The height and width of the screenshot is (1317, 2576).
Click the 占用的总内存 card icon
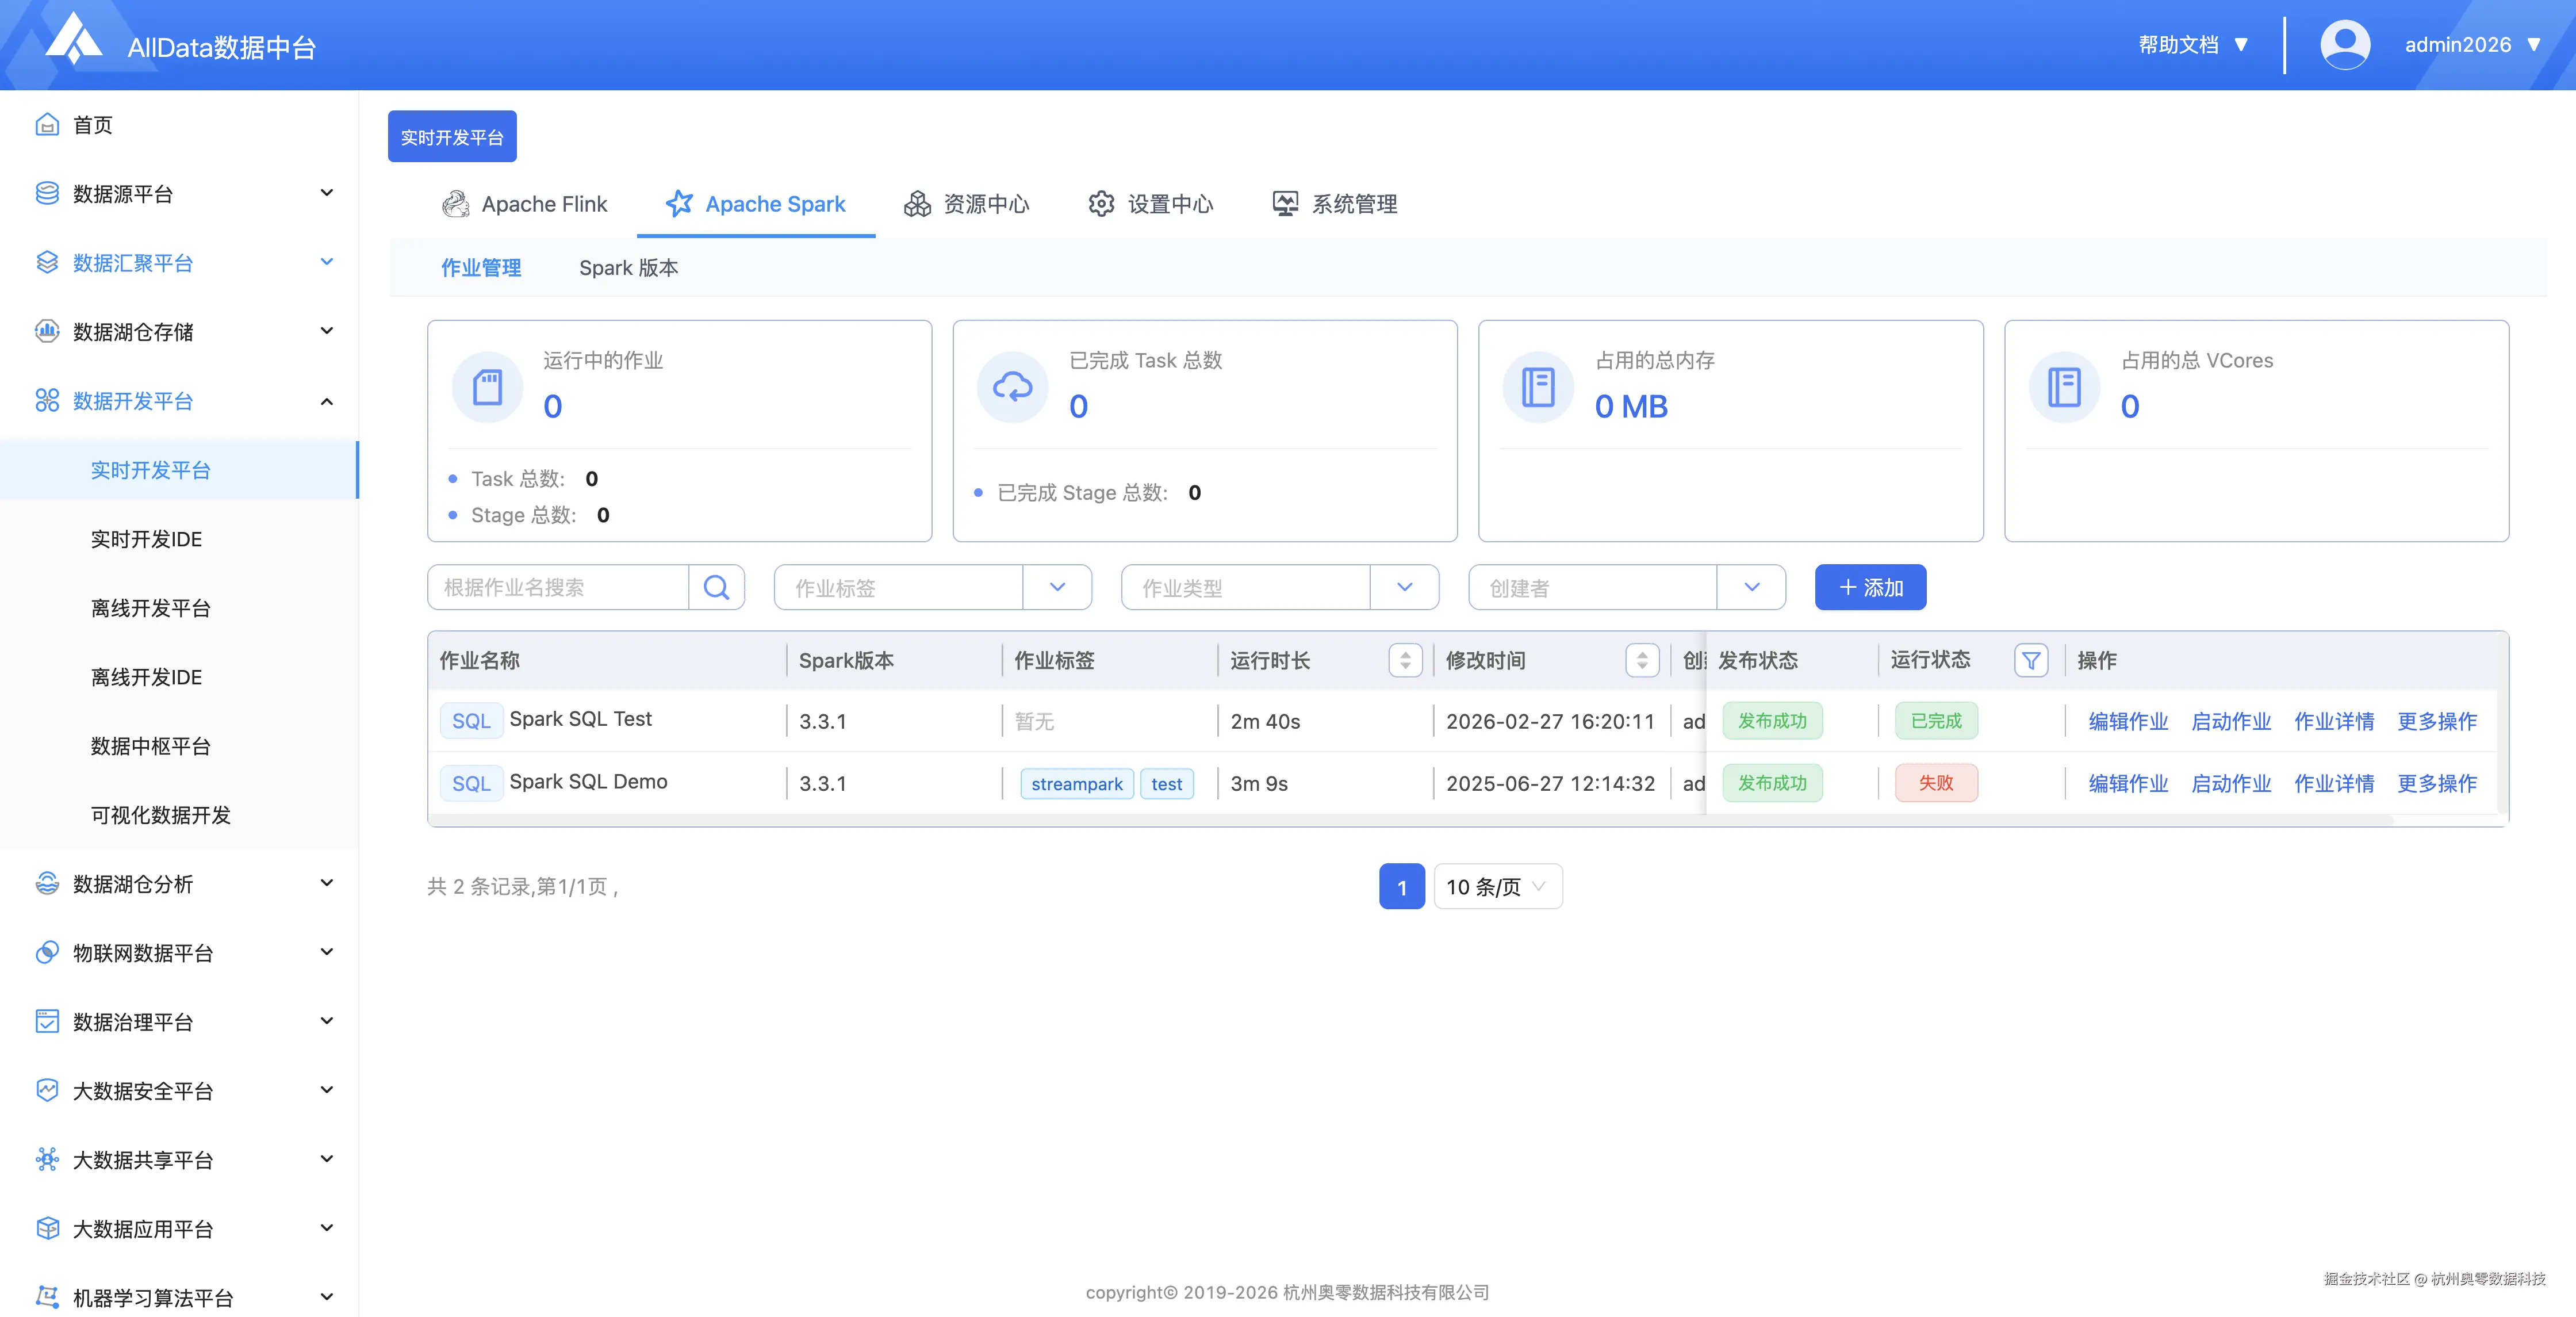pyautogui.click(x=1538, y=387)
